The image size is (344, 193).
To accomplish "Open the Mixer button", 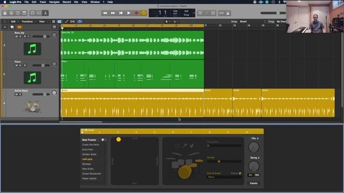I will click(39, 13).
